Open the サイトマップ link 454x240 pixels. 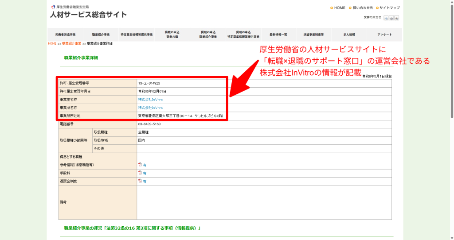point(389,8)
